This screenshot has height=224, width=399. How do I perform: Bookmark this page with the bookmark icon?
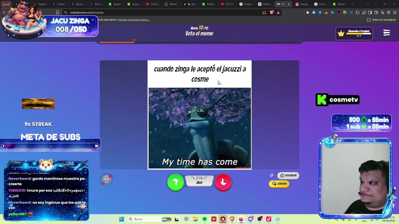[x=57, y=12]
